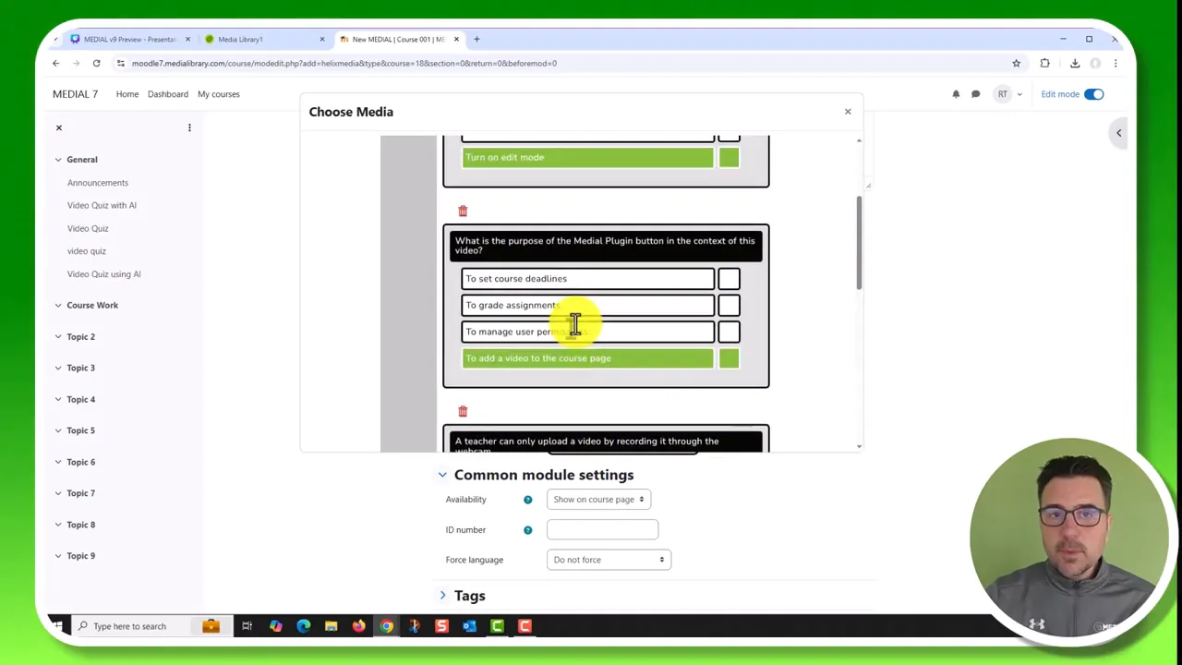The width and height of the screenshot is (1182, 665).
Task: Expand the Tags section
Action: [x=469, y=596]
